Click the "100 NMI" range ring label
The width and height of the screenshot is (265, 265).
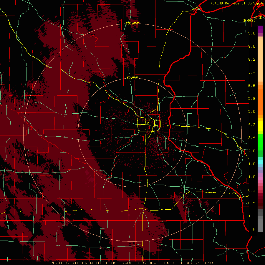(132, 23)
